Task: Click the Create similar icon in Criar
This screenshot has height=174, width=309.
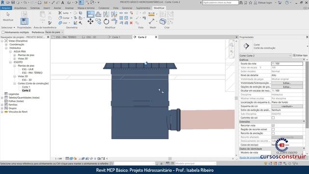Action: coord(163,21)
